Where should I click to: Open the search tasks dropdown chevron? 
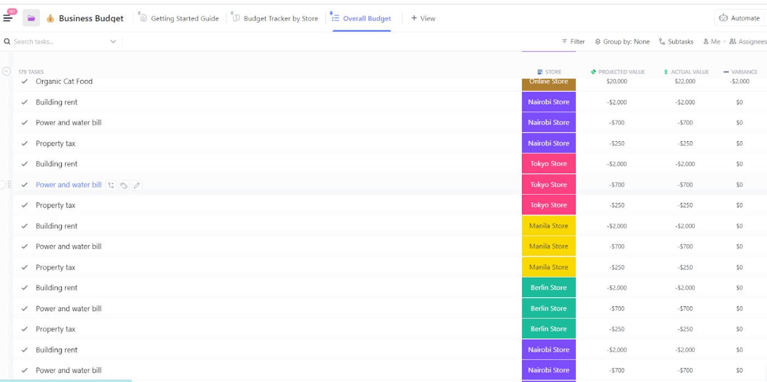click(x=113, y=41)
